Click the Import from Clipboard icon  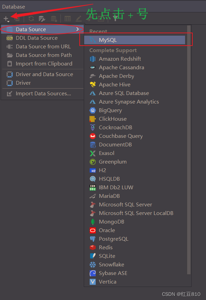[10, 64]
